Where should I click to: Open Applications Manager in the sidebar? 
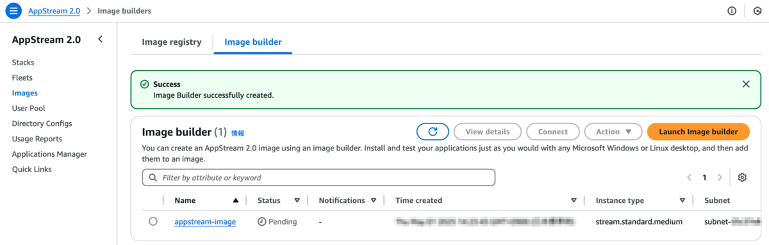tap(49, 154)
